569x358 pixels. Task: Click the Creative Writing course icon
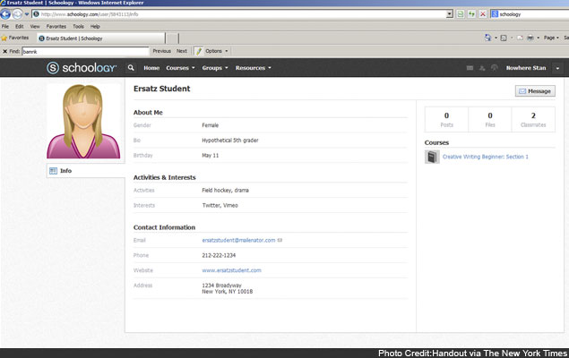pos(432,157)
